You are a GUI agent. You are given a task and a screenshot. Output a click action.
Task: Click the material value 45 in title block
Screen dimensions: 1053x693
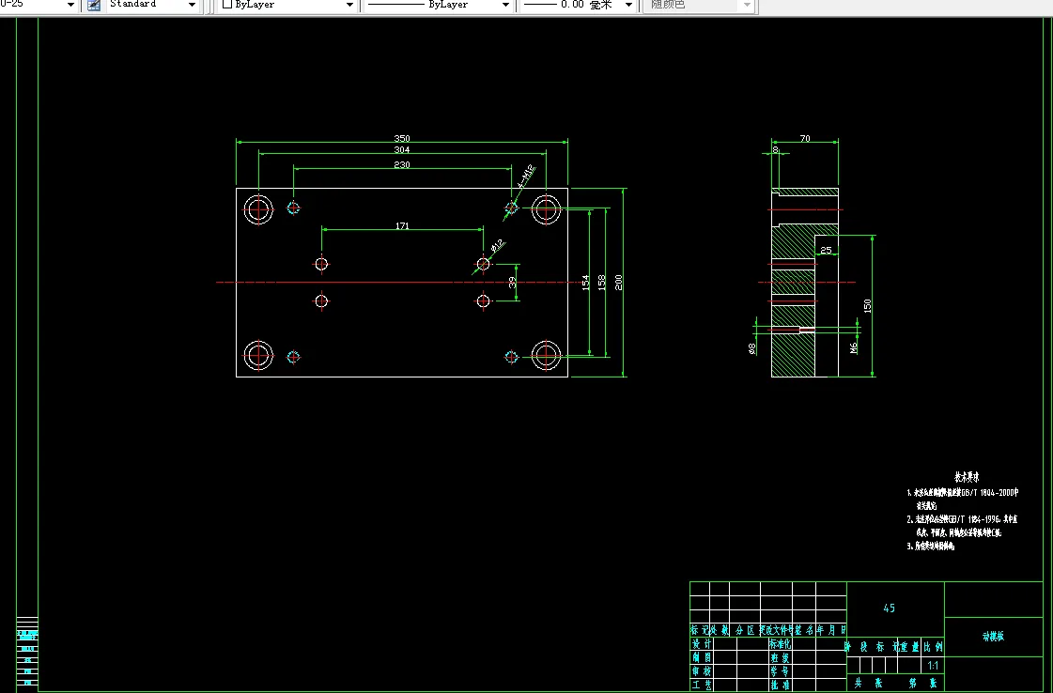(890, 608)
